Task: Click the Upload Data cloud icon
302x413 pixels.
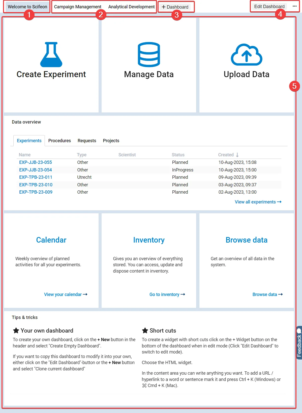Action: 246,55
